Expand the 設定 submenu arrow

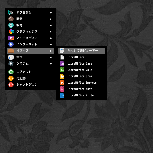[51, 57]
